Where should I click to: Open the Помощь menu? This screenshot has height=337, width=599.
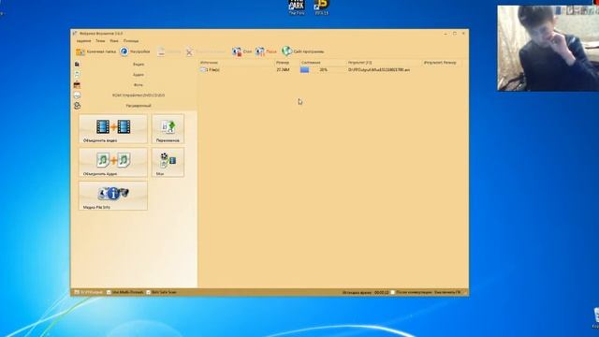pyautogui.click(x=131, y=41)
